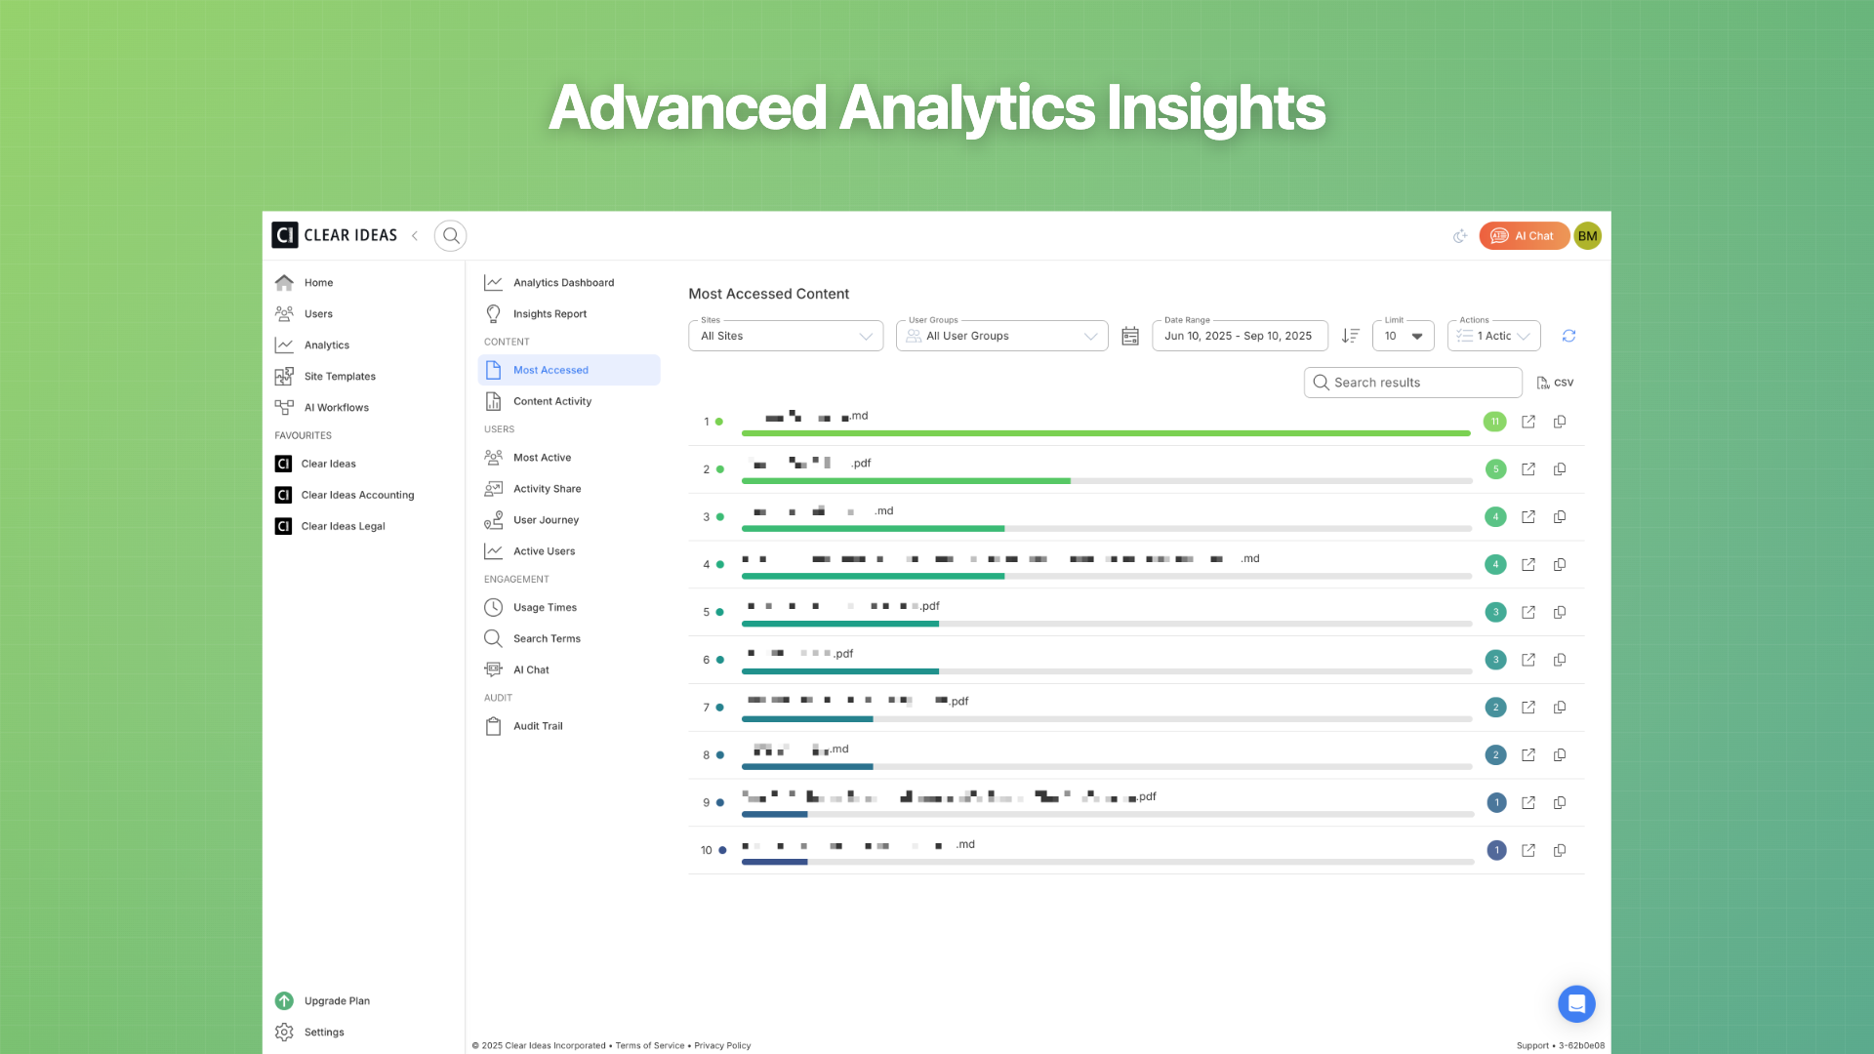Export results as CSV

point(1555,383)
